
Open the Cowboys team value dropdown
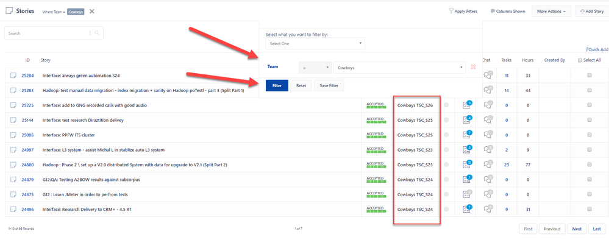click(399, 68)
